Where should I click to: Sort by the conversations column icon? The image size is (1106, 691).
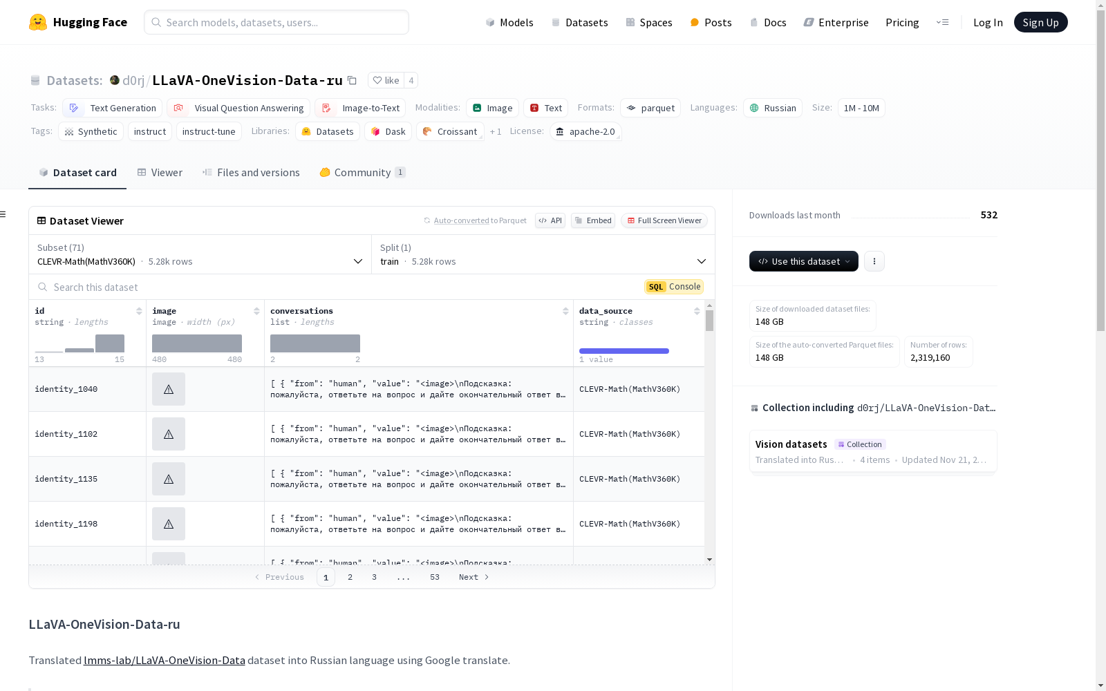pos(565,311)
